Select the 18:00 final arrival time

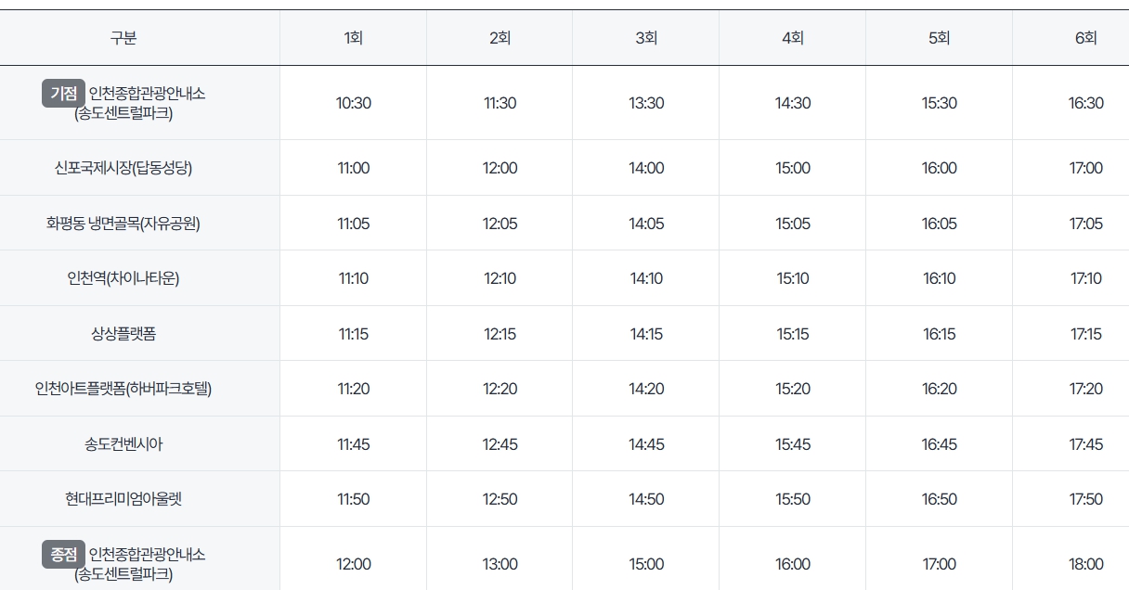click(1085, 564)
